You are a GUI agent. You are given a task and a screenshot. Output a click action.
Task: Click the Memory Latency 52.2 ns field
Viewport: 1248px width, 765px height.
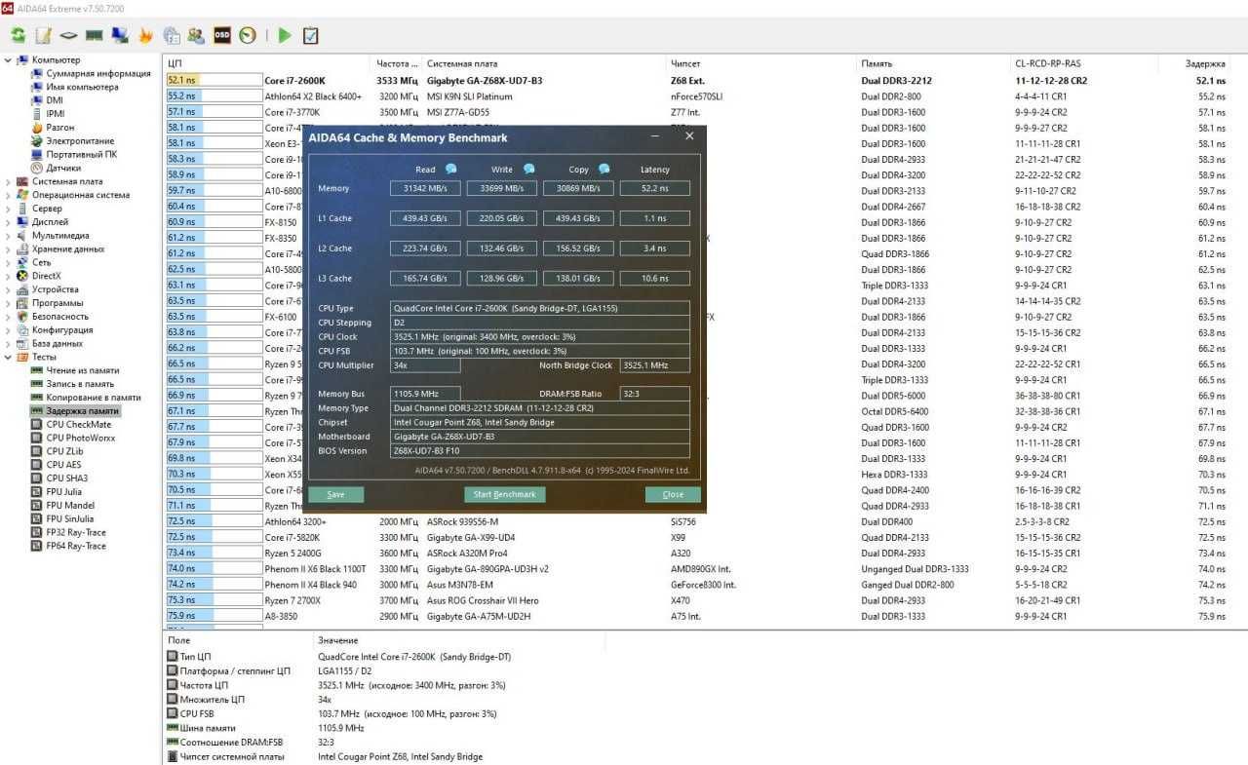[654, 188]
